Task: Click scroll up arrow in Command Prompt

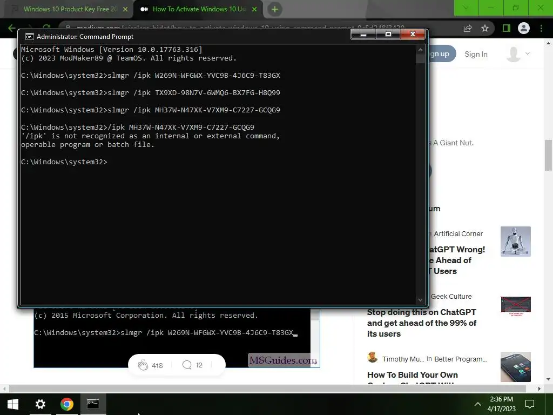Action: (x=420, y=50)
